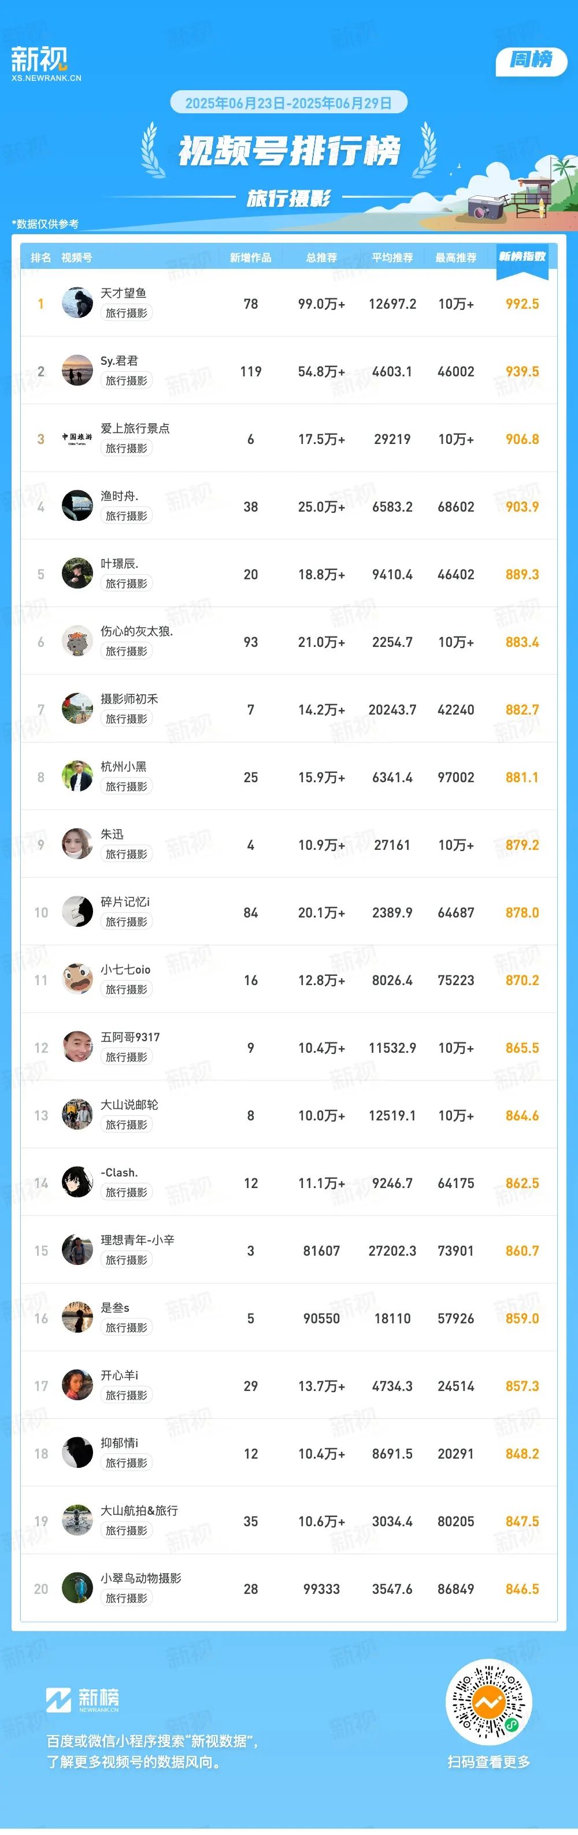Click the 小七七oio cartoon avatar
Image resolution: width=578 pixels, height=1835 pixels.
[x=77, y=979]
